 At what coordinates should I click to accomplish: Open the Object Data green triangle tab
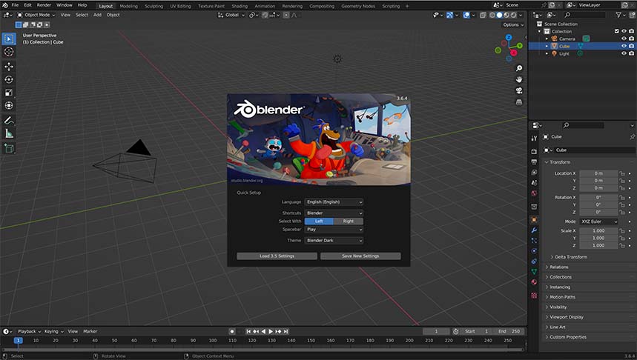coord(534,272)
